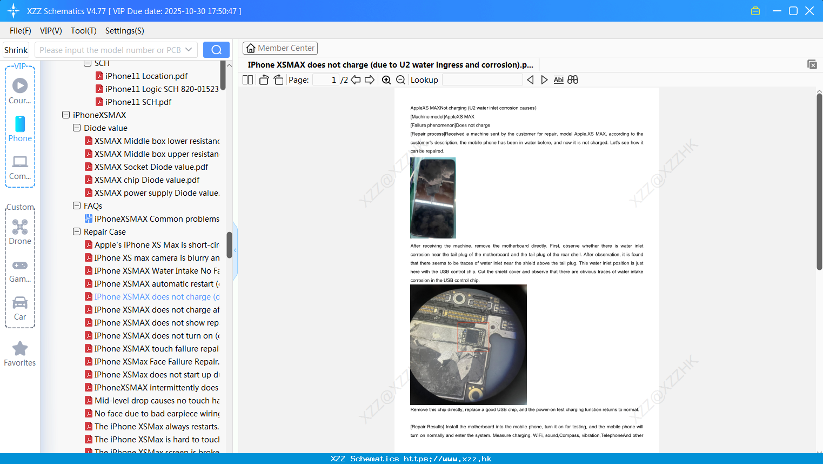Open the Tool(T) menu

(x=84, y=31)
